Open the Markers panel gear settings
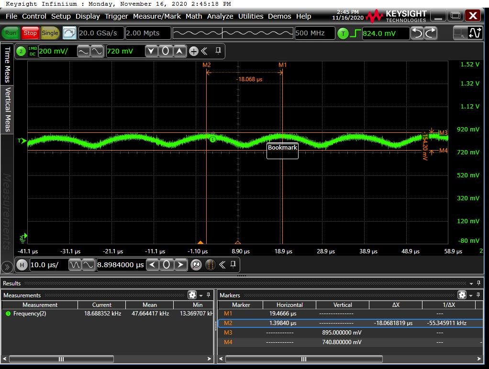The width and height of the screenshot is (489, 369). click(x=462, y=295)
